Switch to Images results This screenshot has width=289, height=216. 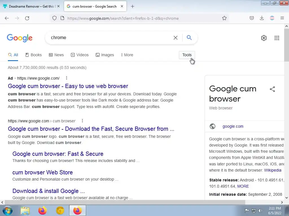tap(105, 55)
